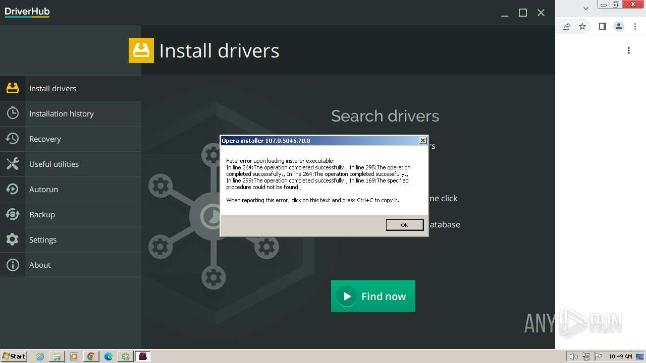Click the Settings gear icon in sidebar
The height and width of the screenshot is (363, 646).
pos(13,239)
